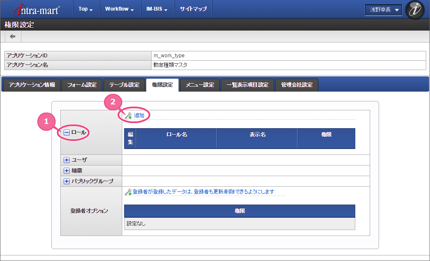
Task: Click the wrench icon beside 登録者 option link
Action: (128, 192)
